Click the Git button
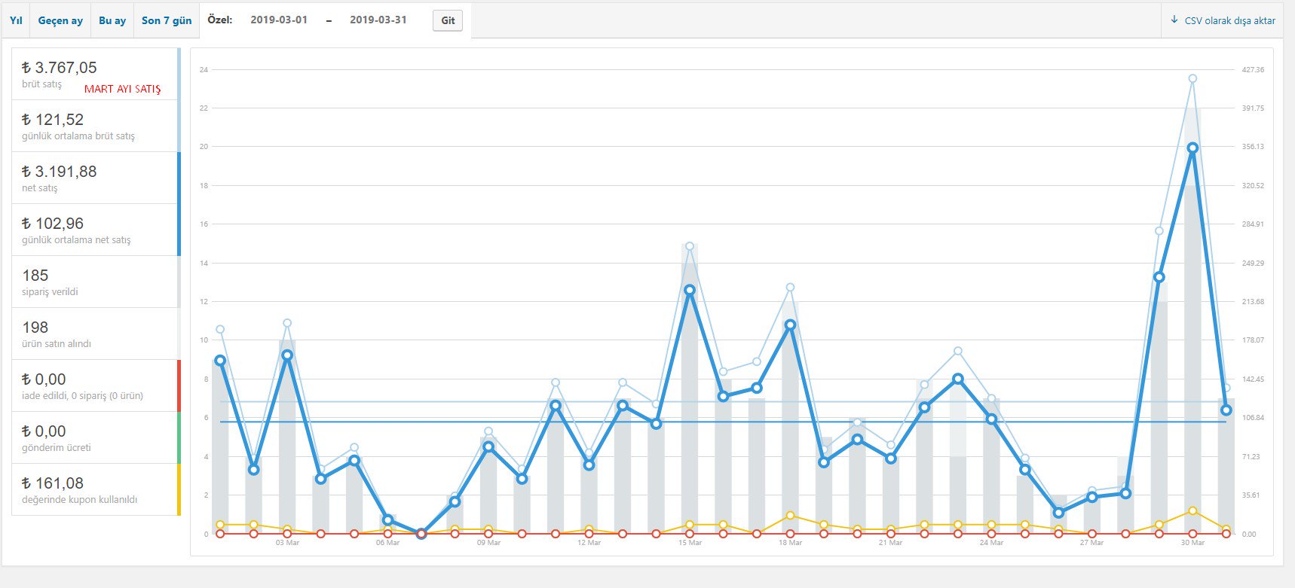This screenshot has width=1295, height=588. pos(448,20)
